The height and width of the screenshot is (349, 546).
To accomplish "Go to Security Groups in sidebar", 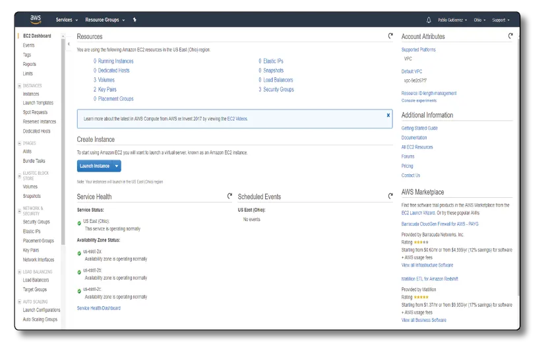I will click(x=36, y=222).
